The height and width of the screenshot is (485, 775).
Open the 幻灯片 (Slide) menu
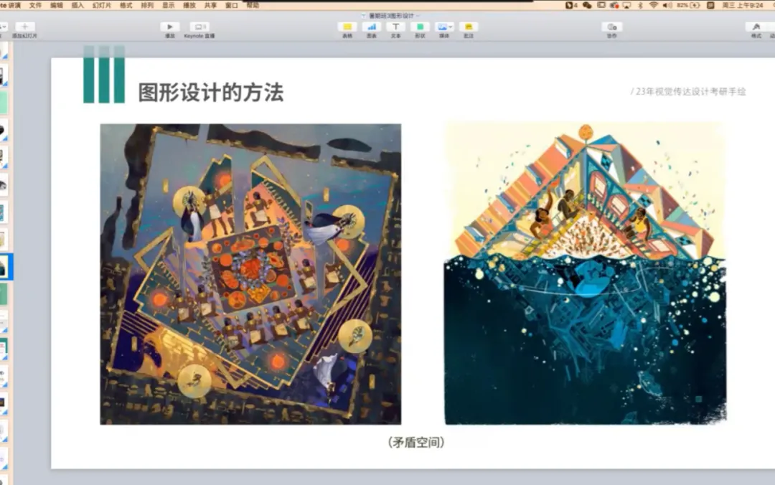102,5
